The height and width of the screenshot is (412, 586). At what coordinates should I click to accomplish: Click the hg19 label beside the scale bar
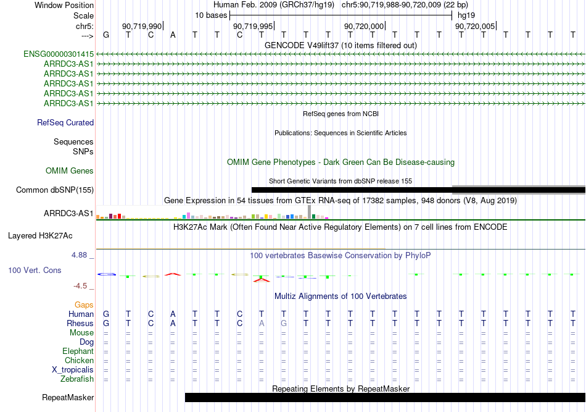[x=466, y=15]
